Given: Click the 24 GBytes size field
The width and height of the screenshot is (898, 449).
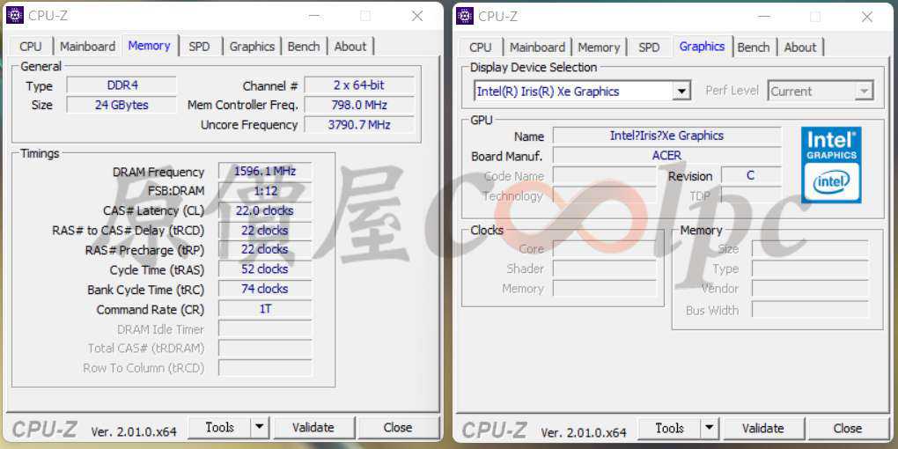Looking at the screenshot, I should (x=122, y=105).
